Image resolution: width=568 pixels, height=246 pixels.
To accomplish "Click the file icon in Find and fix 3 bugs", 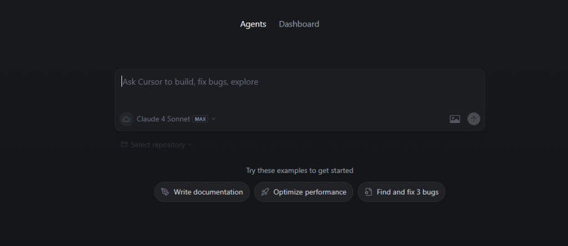I will tap(368, 192).
